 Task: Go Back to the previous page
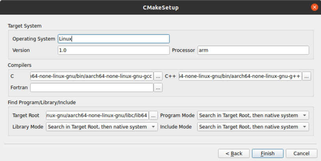(x=234, y=154)
